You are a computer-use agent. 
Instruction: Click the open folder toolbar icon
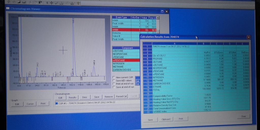pyautogui.click(x=19, y=2)
